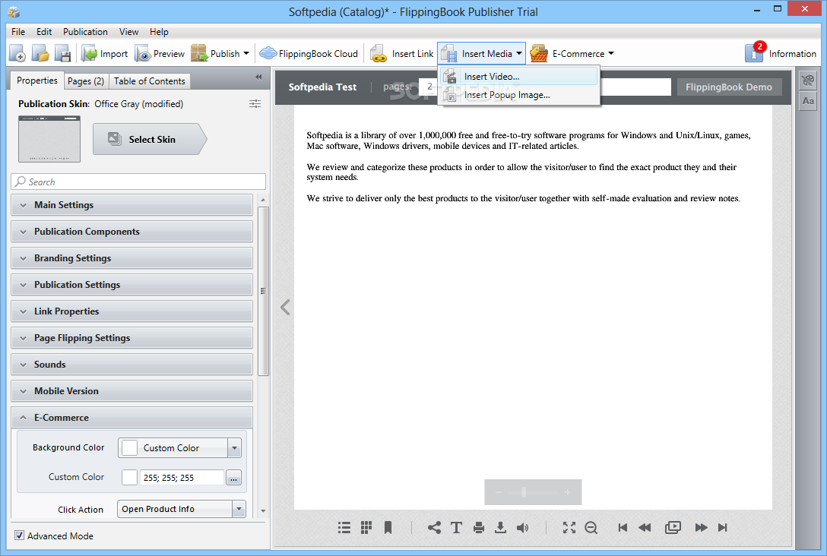Expand the Publication Settings section

[x=131, y=285]
